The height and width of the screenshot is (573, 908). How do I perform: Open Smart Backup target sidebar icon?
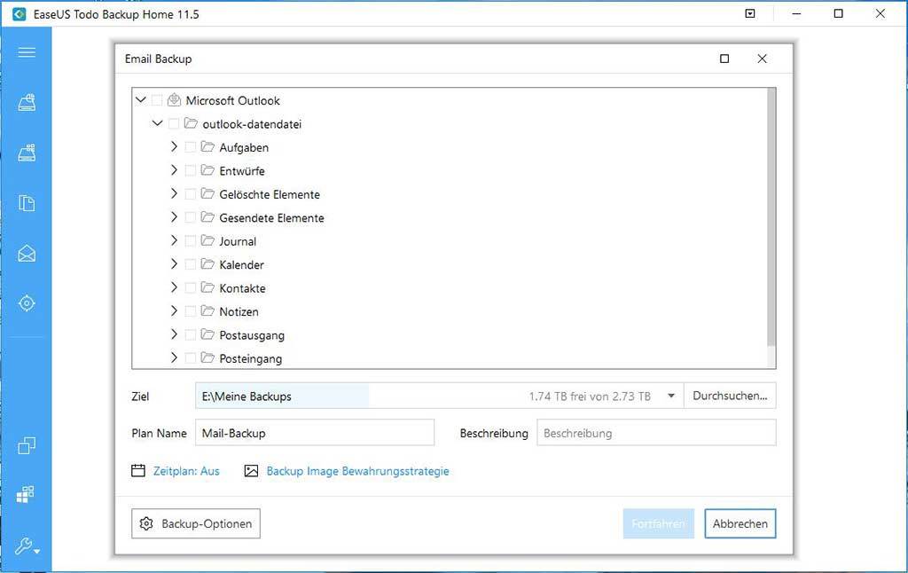(x=27, y=303)
